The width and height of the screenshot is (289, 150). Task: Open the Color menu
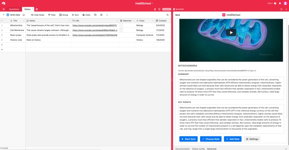tap(86, 15)
